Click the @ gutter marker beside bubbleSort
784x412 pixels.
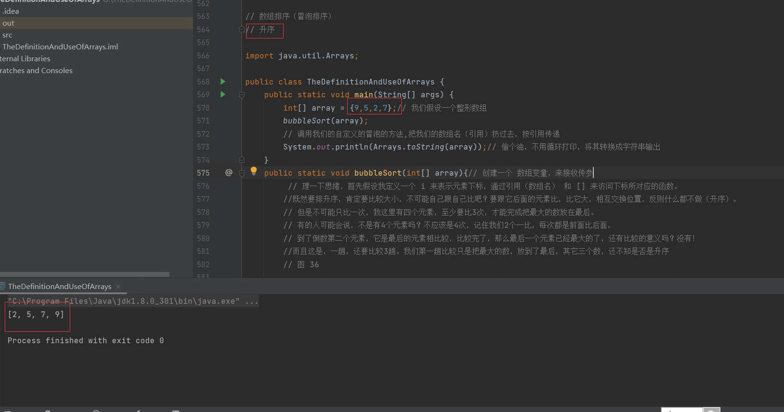[x=229, y=173]
